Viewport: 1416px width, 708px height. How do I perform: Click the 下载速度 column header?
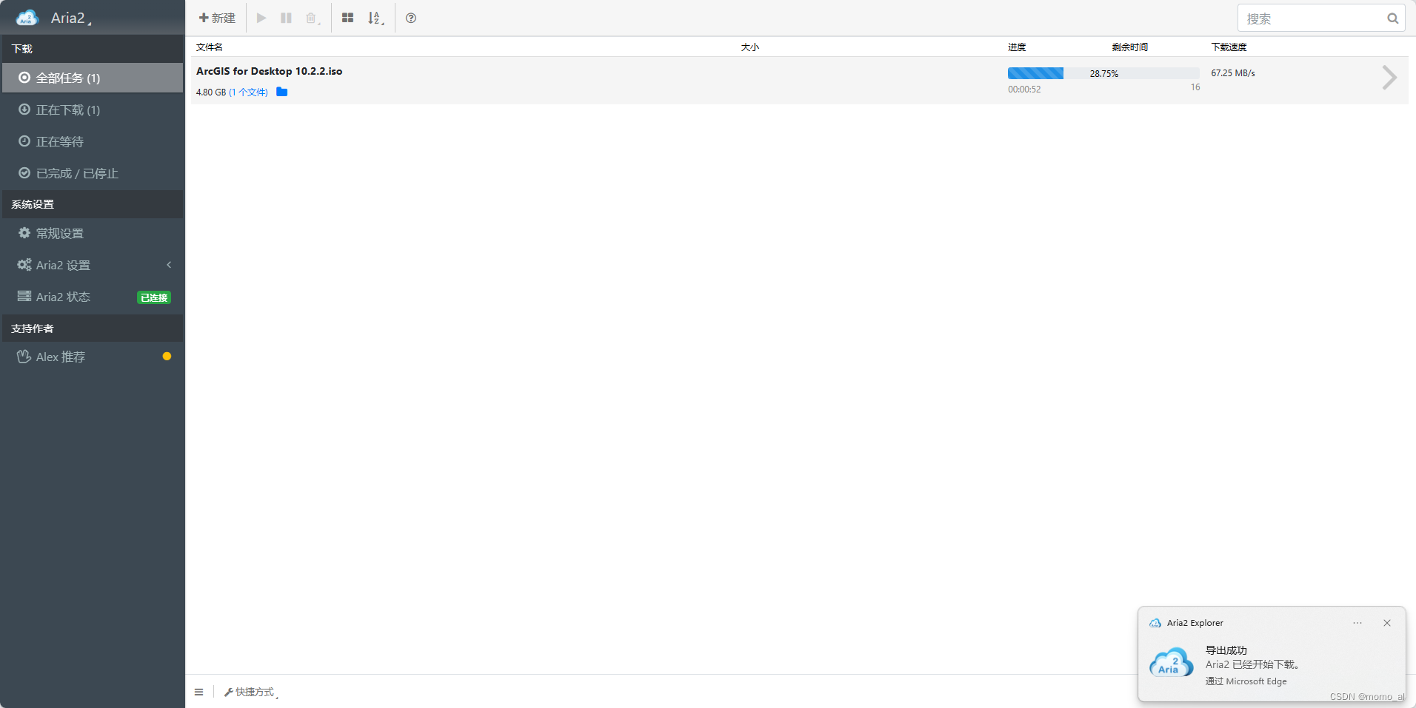click(x=1229, y=47)
